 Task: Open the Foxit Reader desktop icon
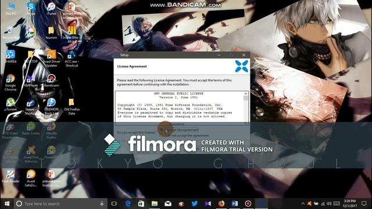[10, 176]
